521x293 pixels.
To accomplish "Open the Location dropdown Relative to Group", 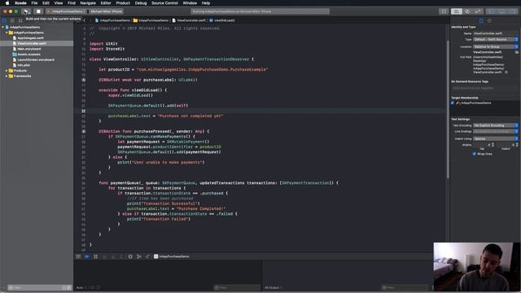I will (x=496, y=47).
